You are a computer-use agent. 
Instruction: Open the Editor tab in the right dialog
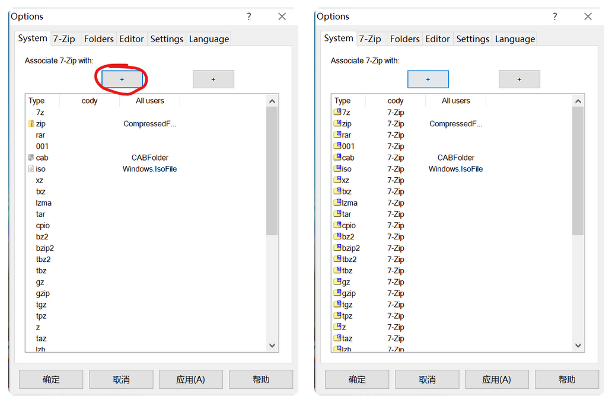[438, 39]
